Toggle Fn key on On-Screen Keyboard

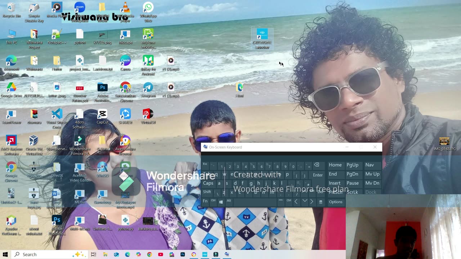click(x=205, y=201)
